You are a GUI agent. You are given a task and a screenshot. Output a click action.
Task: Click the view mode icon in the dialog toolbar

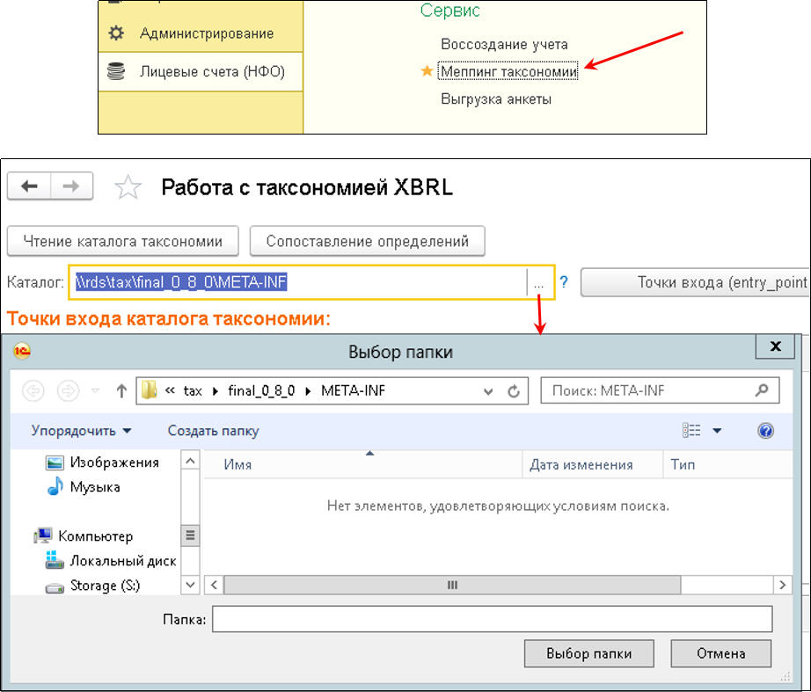pos(691,431)
